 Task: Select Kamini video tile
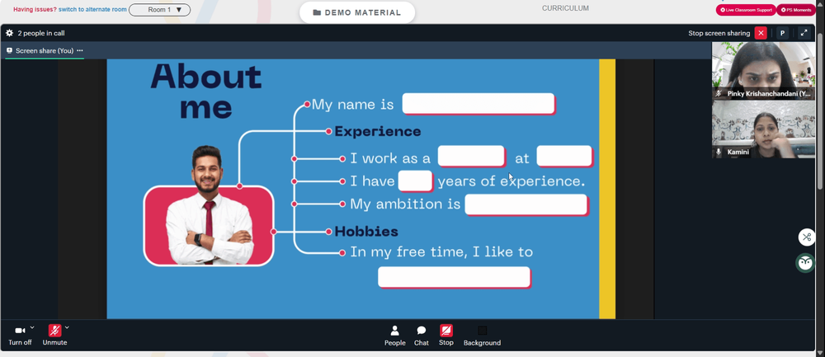tap(763, 129)
